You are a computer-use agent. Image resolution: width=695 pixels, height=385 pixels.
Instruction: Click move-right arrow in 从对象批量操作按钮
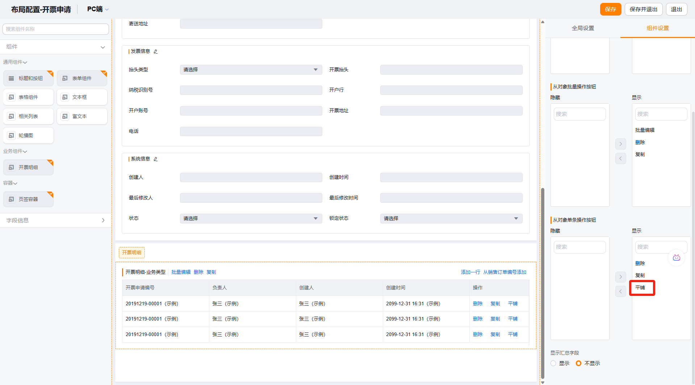point(620,144)
